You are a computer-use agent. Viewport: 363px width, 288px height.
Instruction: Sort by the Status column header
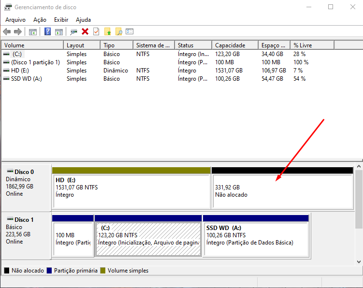[x=193, y=45]
